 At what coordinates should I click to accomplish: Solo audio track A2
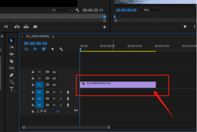pos(61,99)
